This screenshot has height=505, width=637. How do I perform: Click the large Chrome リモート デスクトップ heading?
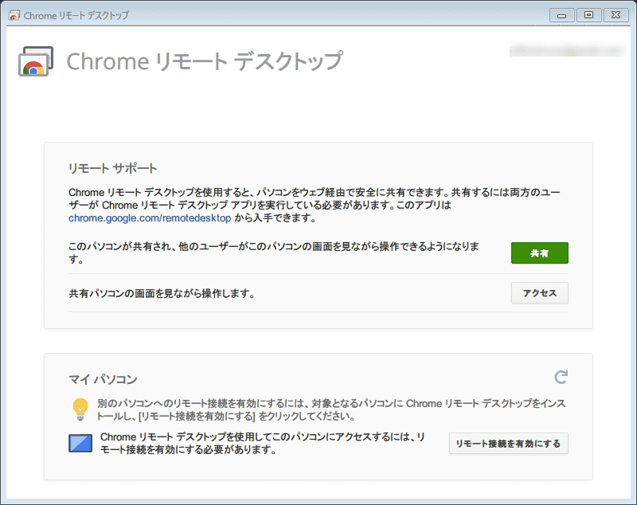[205, 61]
